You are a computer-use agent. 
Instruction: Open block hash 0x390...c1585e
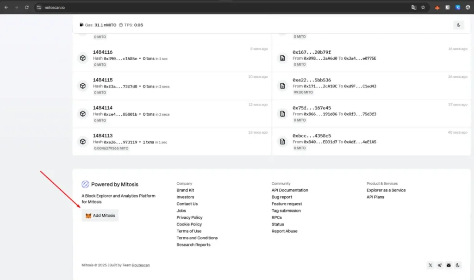[120, 59]
